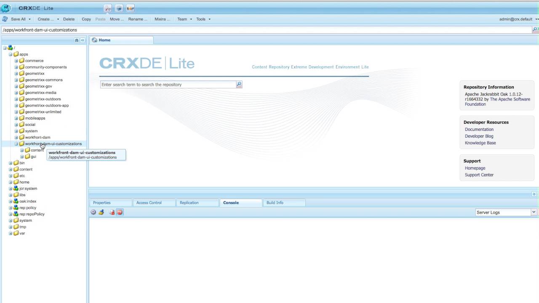
Task: Click the Mixins toolbar button
Action: click(x=162, y=19)
